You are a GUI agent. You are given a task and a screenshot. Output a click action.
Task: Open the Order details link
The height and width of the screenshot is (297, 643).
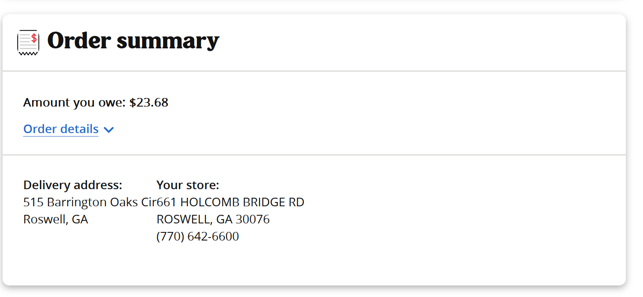[x=61, y=129]
